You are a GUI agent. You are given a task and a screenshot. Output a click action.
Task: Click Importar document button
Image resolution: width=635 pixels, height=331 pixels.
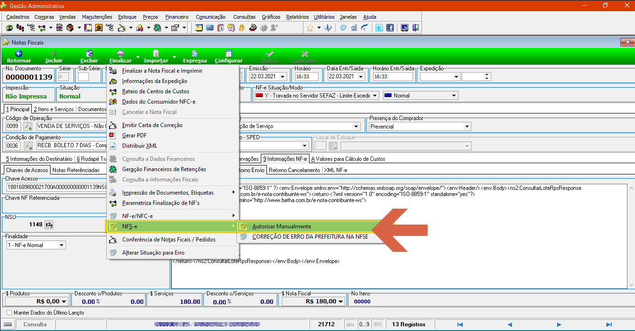coord(156,57)
